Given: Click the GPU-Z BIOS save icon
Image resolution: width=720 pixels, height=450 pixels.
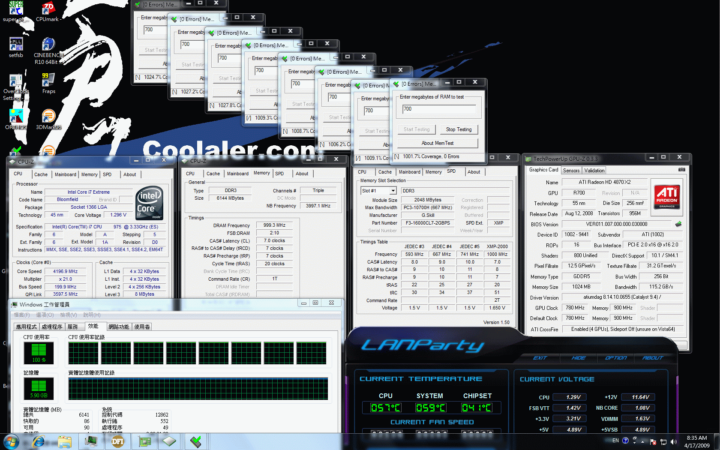Looking at the screenshot, I should tap(678, 224).
